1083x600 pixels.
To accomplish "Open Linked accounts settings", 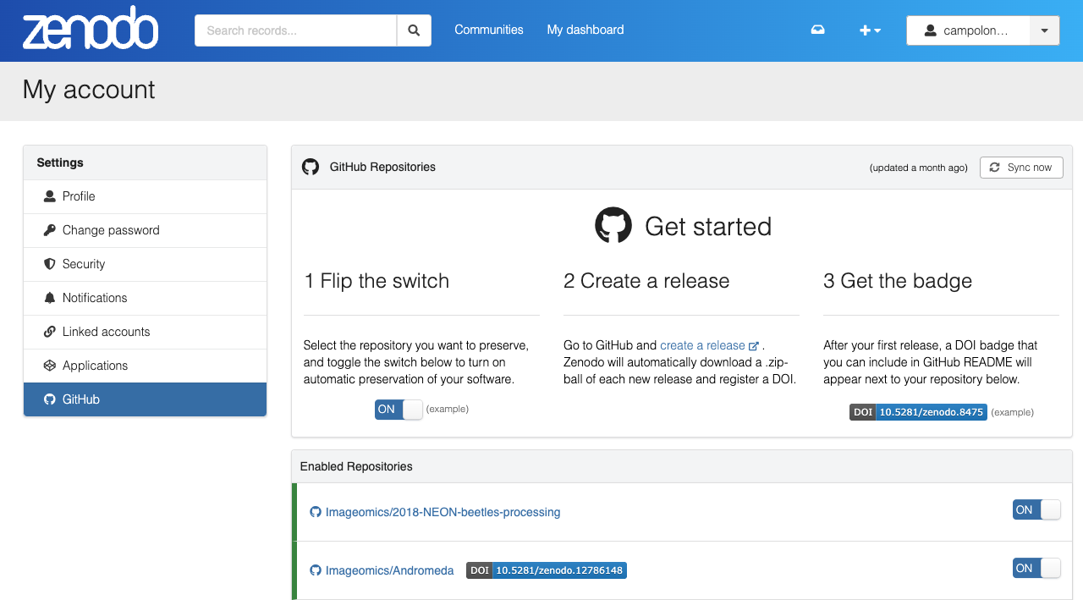I will coord(145,332).
